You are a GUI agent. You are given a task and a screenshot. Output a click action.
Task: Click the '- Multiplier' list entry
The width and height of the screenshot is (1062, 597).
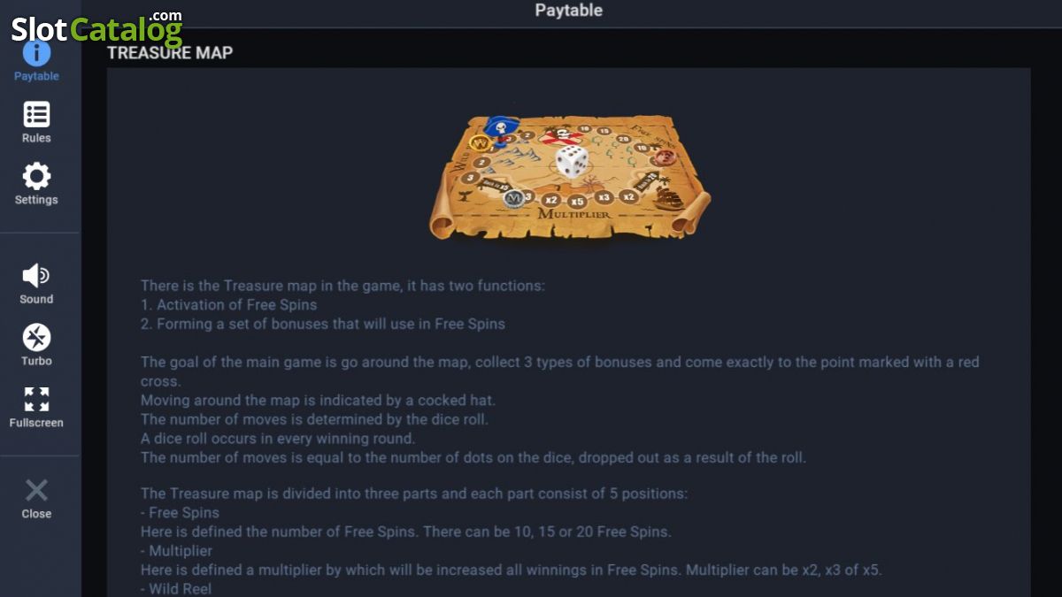[176, 551]
